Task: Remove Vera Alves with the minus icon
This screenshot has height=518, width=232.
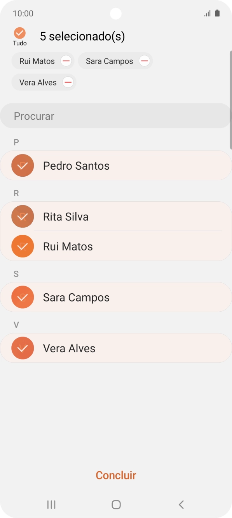Action: click(68, 82)
